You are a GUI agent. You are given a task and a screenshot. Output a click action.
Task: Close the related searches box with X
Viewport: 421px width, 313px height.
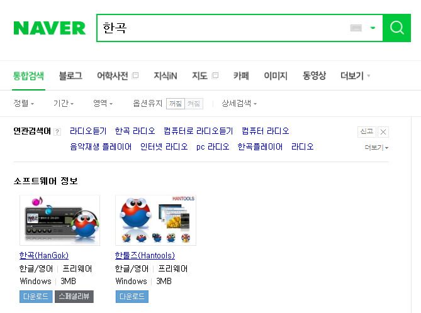tap(383, 132)
